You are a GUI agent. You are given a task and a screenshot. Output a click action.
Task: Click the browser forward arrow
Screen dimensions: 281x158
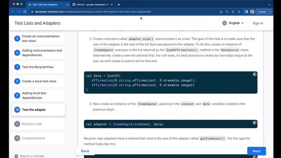click(19, 12)
